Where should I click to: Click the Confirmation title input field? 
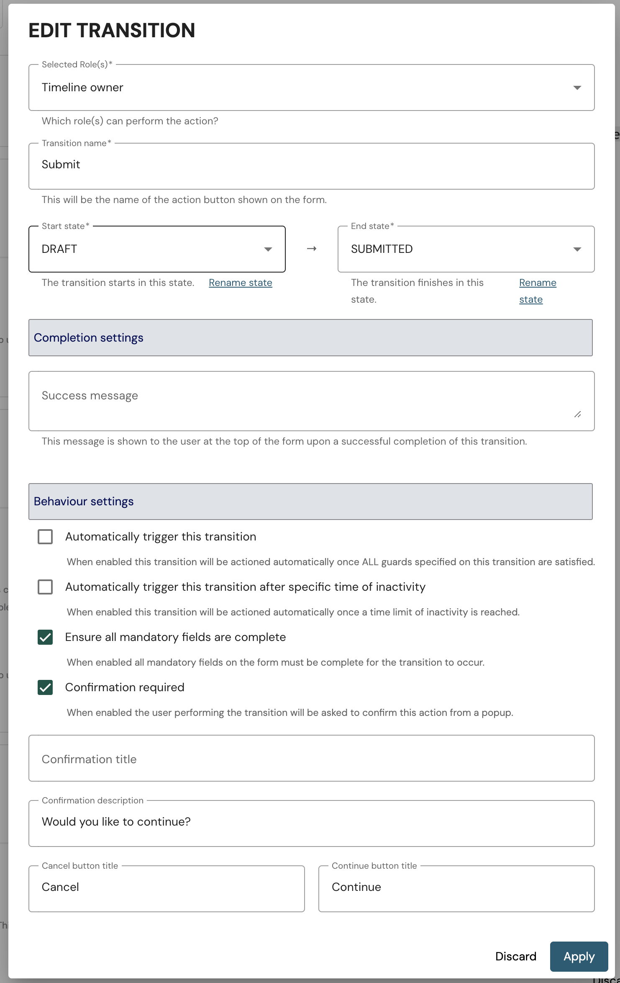[311, 758]
